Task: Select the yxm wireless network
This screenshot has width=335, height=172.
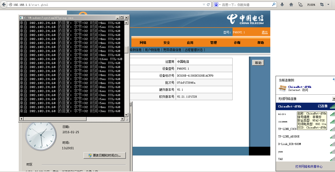Action: point(280,152)
